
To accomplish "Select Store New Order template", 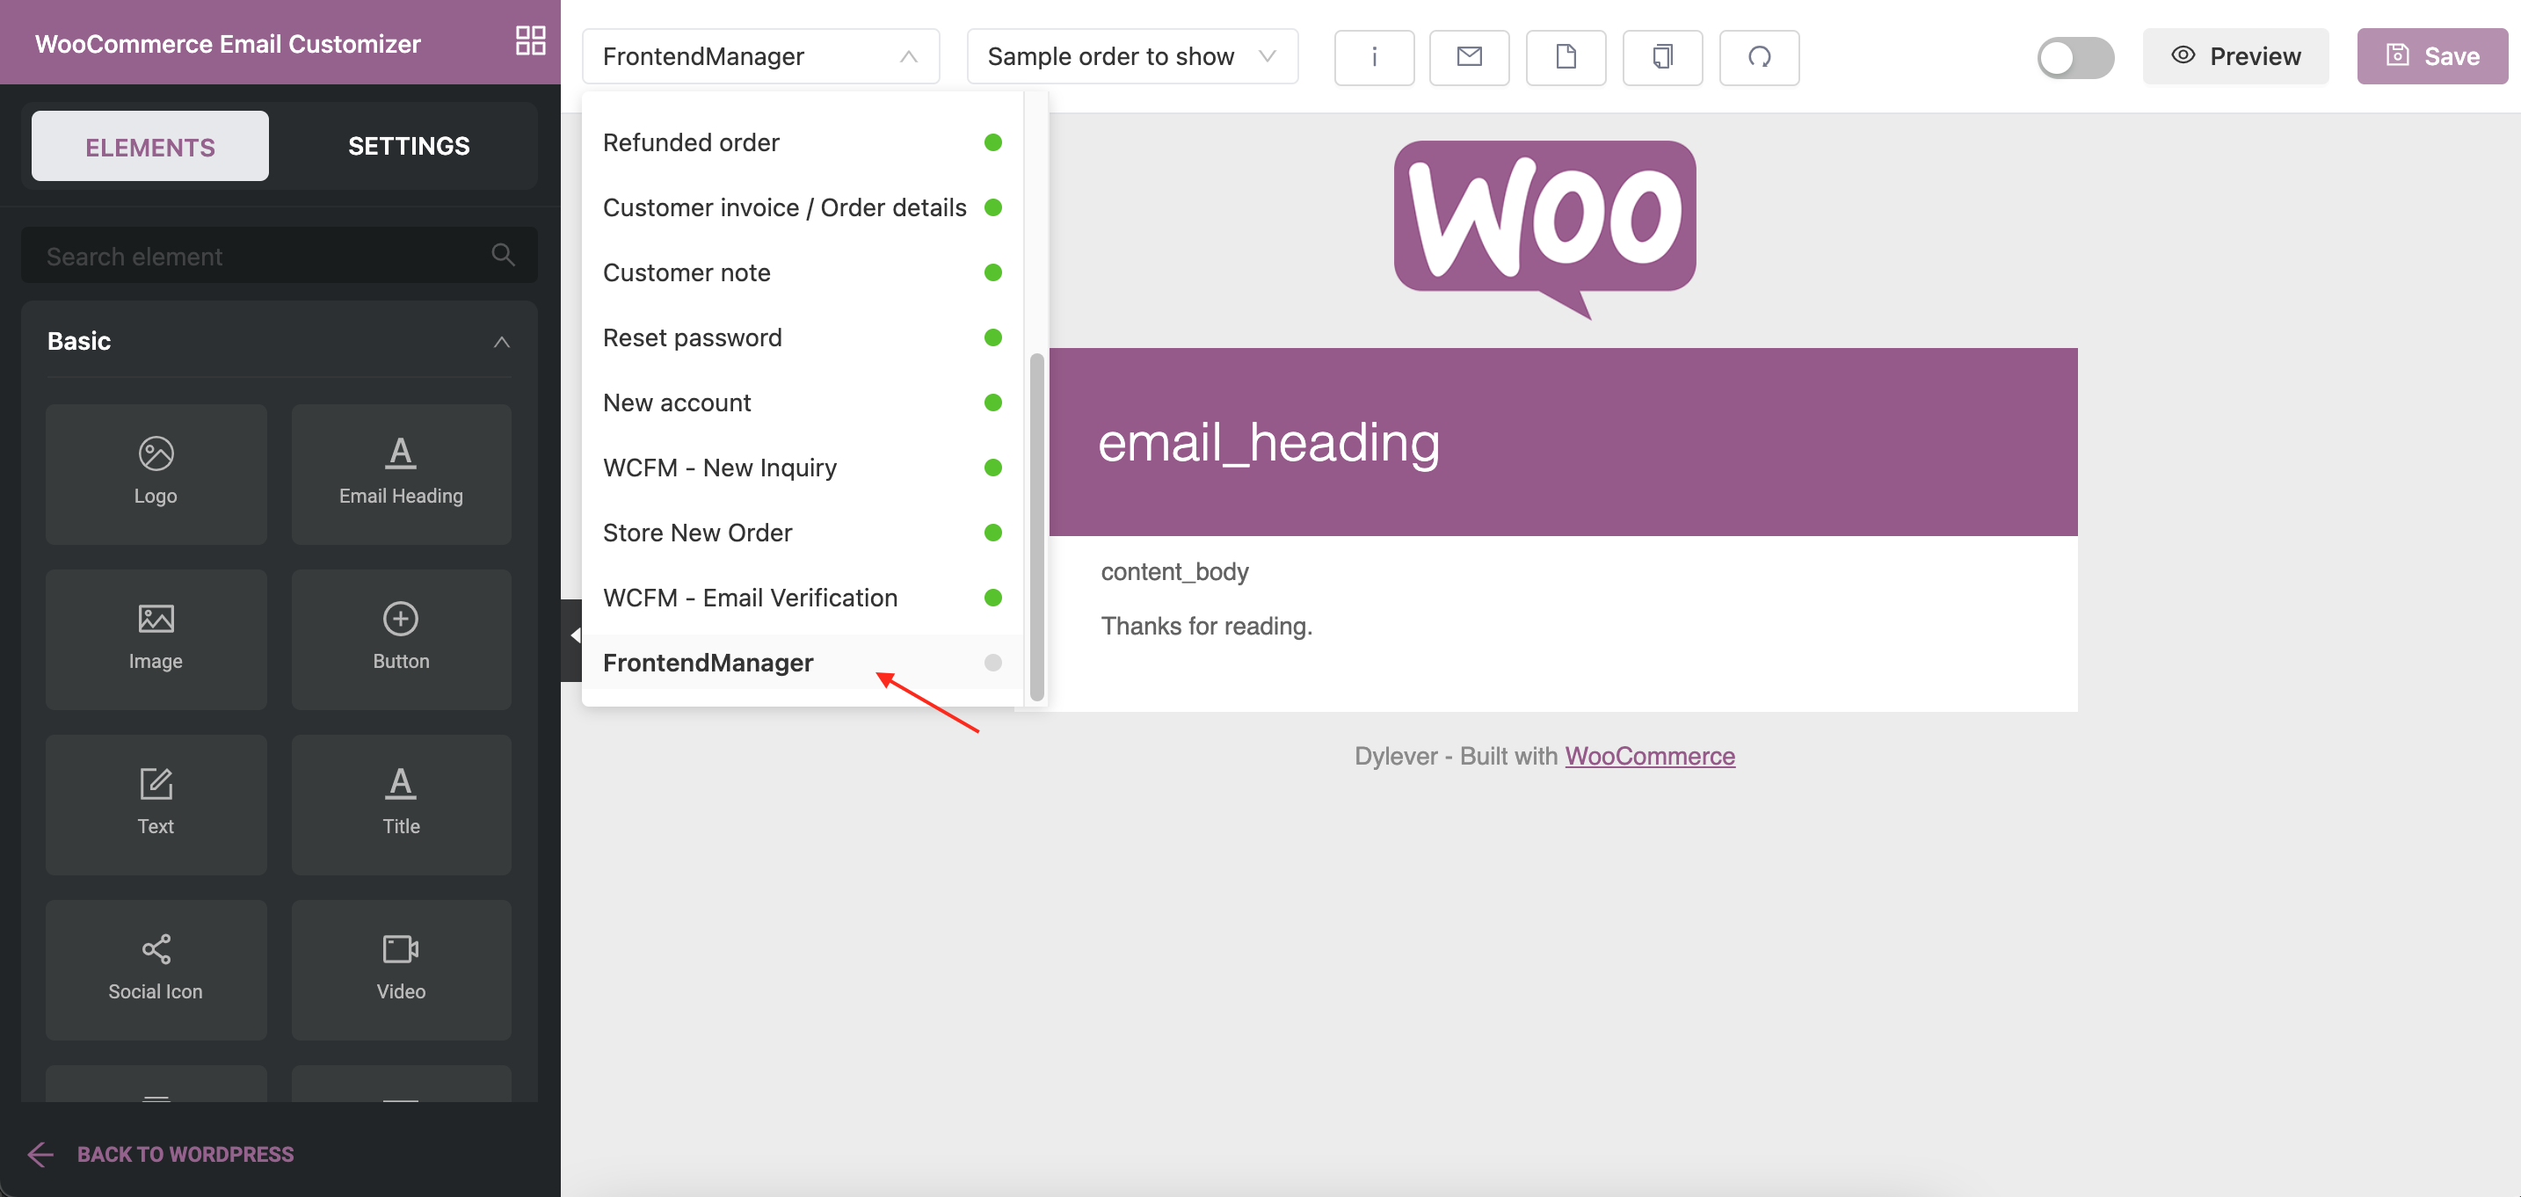I will [x=802, y=533].
